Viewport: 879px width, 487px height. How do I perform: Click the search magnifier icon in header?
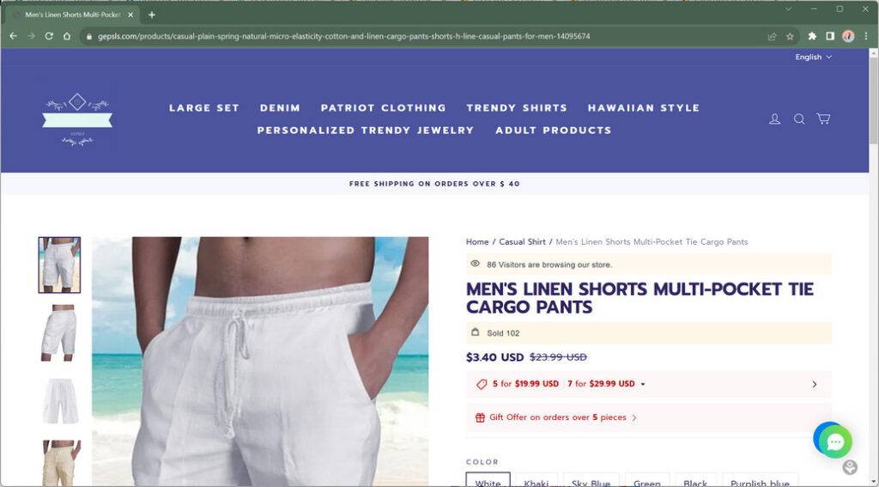click(799, 119)
